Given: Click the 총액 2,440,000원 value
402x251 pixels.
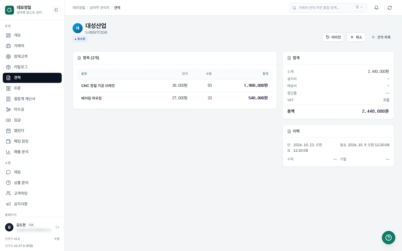Looking at the screenshot, I should pos(375,111).
